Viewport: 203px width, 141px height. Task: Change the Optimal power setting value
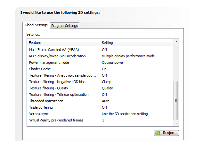pyautogui.click(x=113, y=62)
